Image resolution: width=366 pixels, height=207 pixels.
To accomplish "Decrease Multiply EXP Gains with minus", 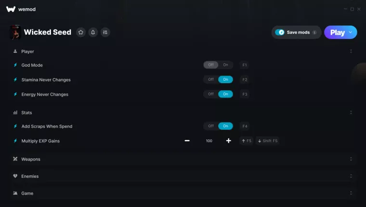I will pos(187,141).
